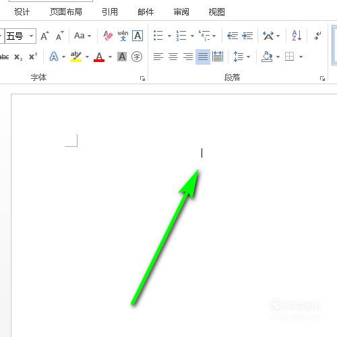Align text left
The width and height of the screenshot is (337, 337).
(158, 57)
